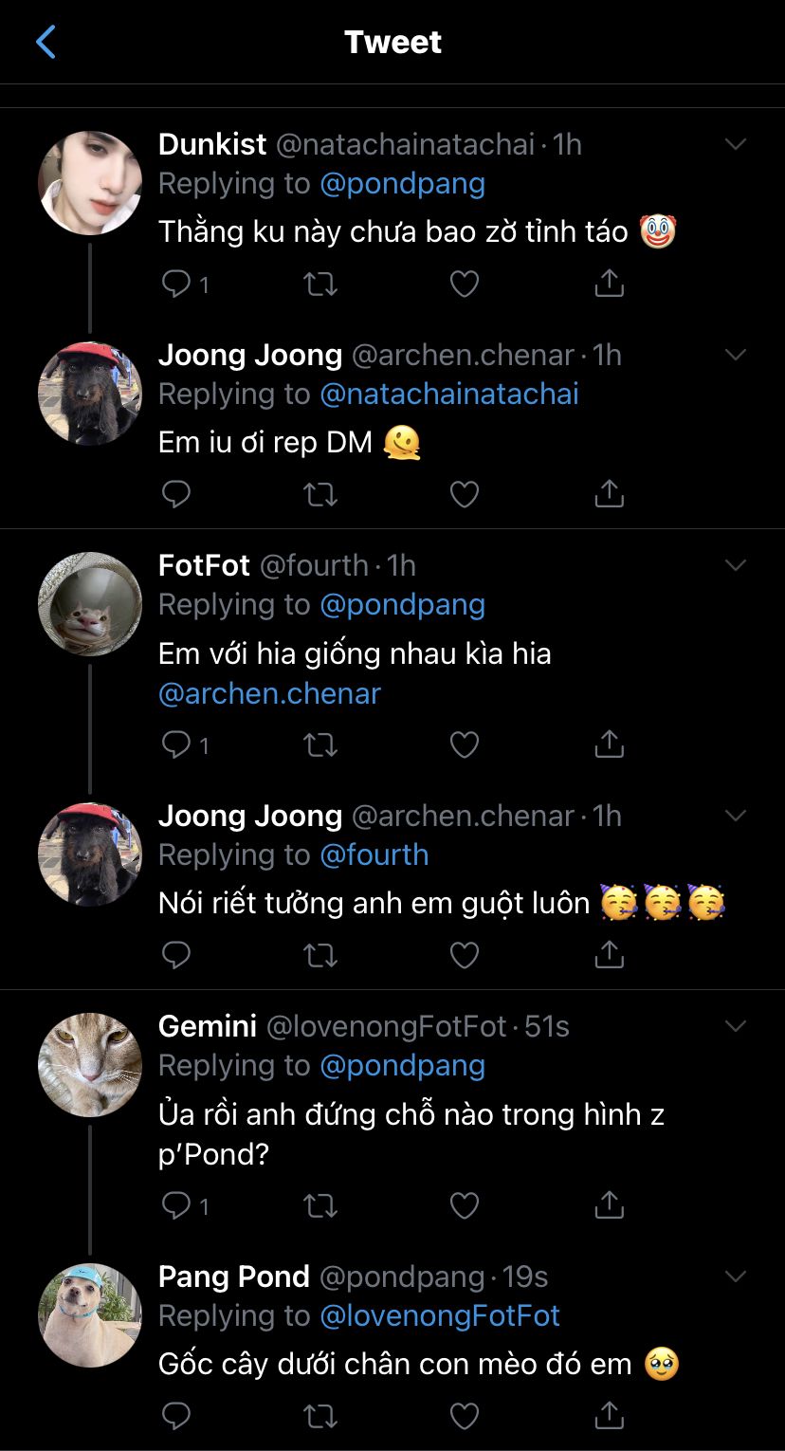This screenshot has width=785, height=1451.
Task: Like FotFot's tweet with heart
Action: tap(464, 745)
